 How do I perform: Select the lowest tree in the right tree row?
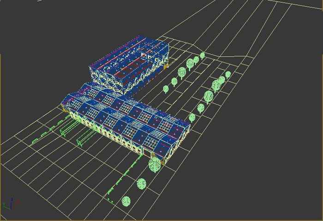click(x=192, y=117)
